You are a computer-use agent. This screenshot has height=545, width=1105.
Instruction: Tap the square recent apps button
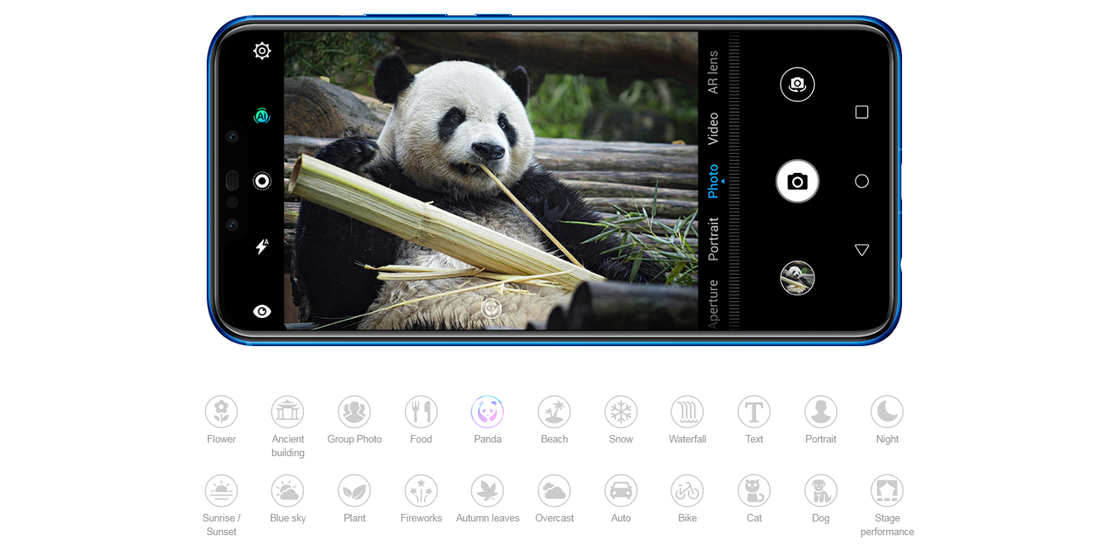862,112
